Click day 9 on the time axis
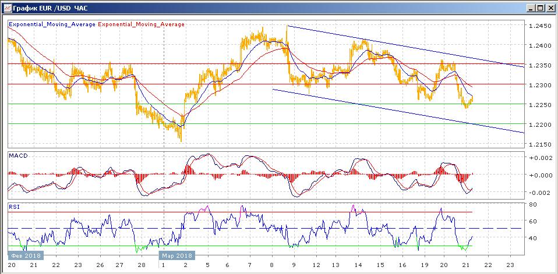This screenshot has height=274, width=558. pos(294,265)
